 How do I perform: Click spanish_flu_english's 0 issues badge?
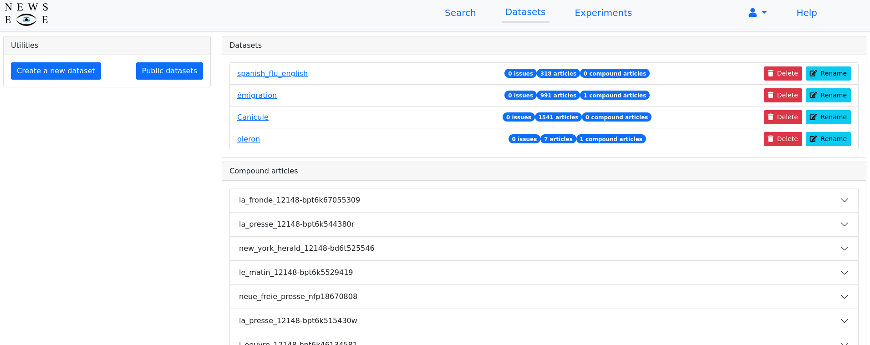(x=520, y=73)
